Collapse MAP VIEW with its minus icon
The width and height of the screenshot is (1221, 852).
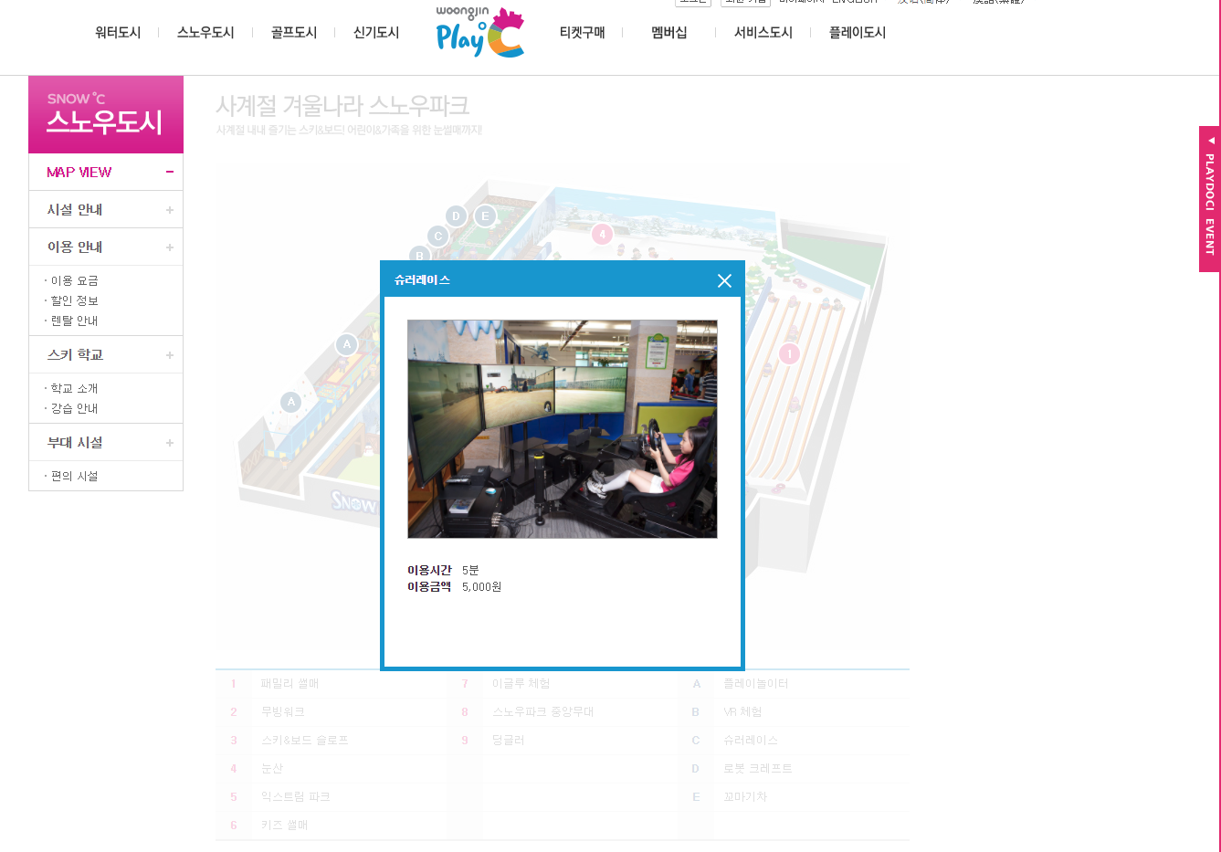[x=170, y=172]
